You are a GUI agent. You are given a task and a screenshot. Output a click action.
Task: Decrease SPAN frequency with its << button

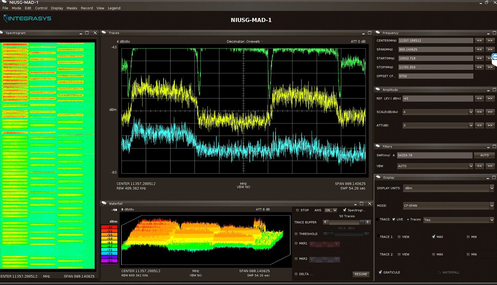coord(479,49)
